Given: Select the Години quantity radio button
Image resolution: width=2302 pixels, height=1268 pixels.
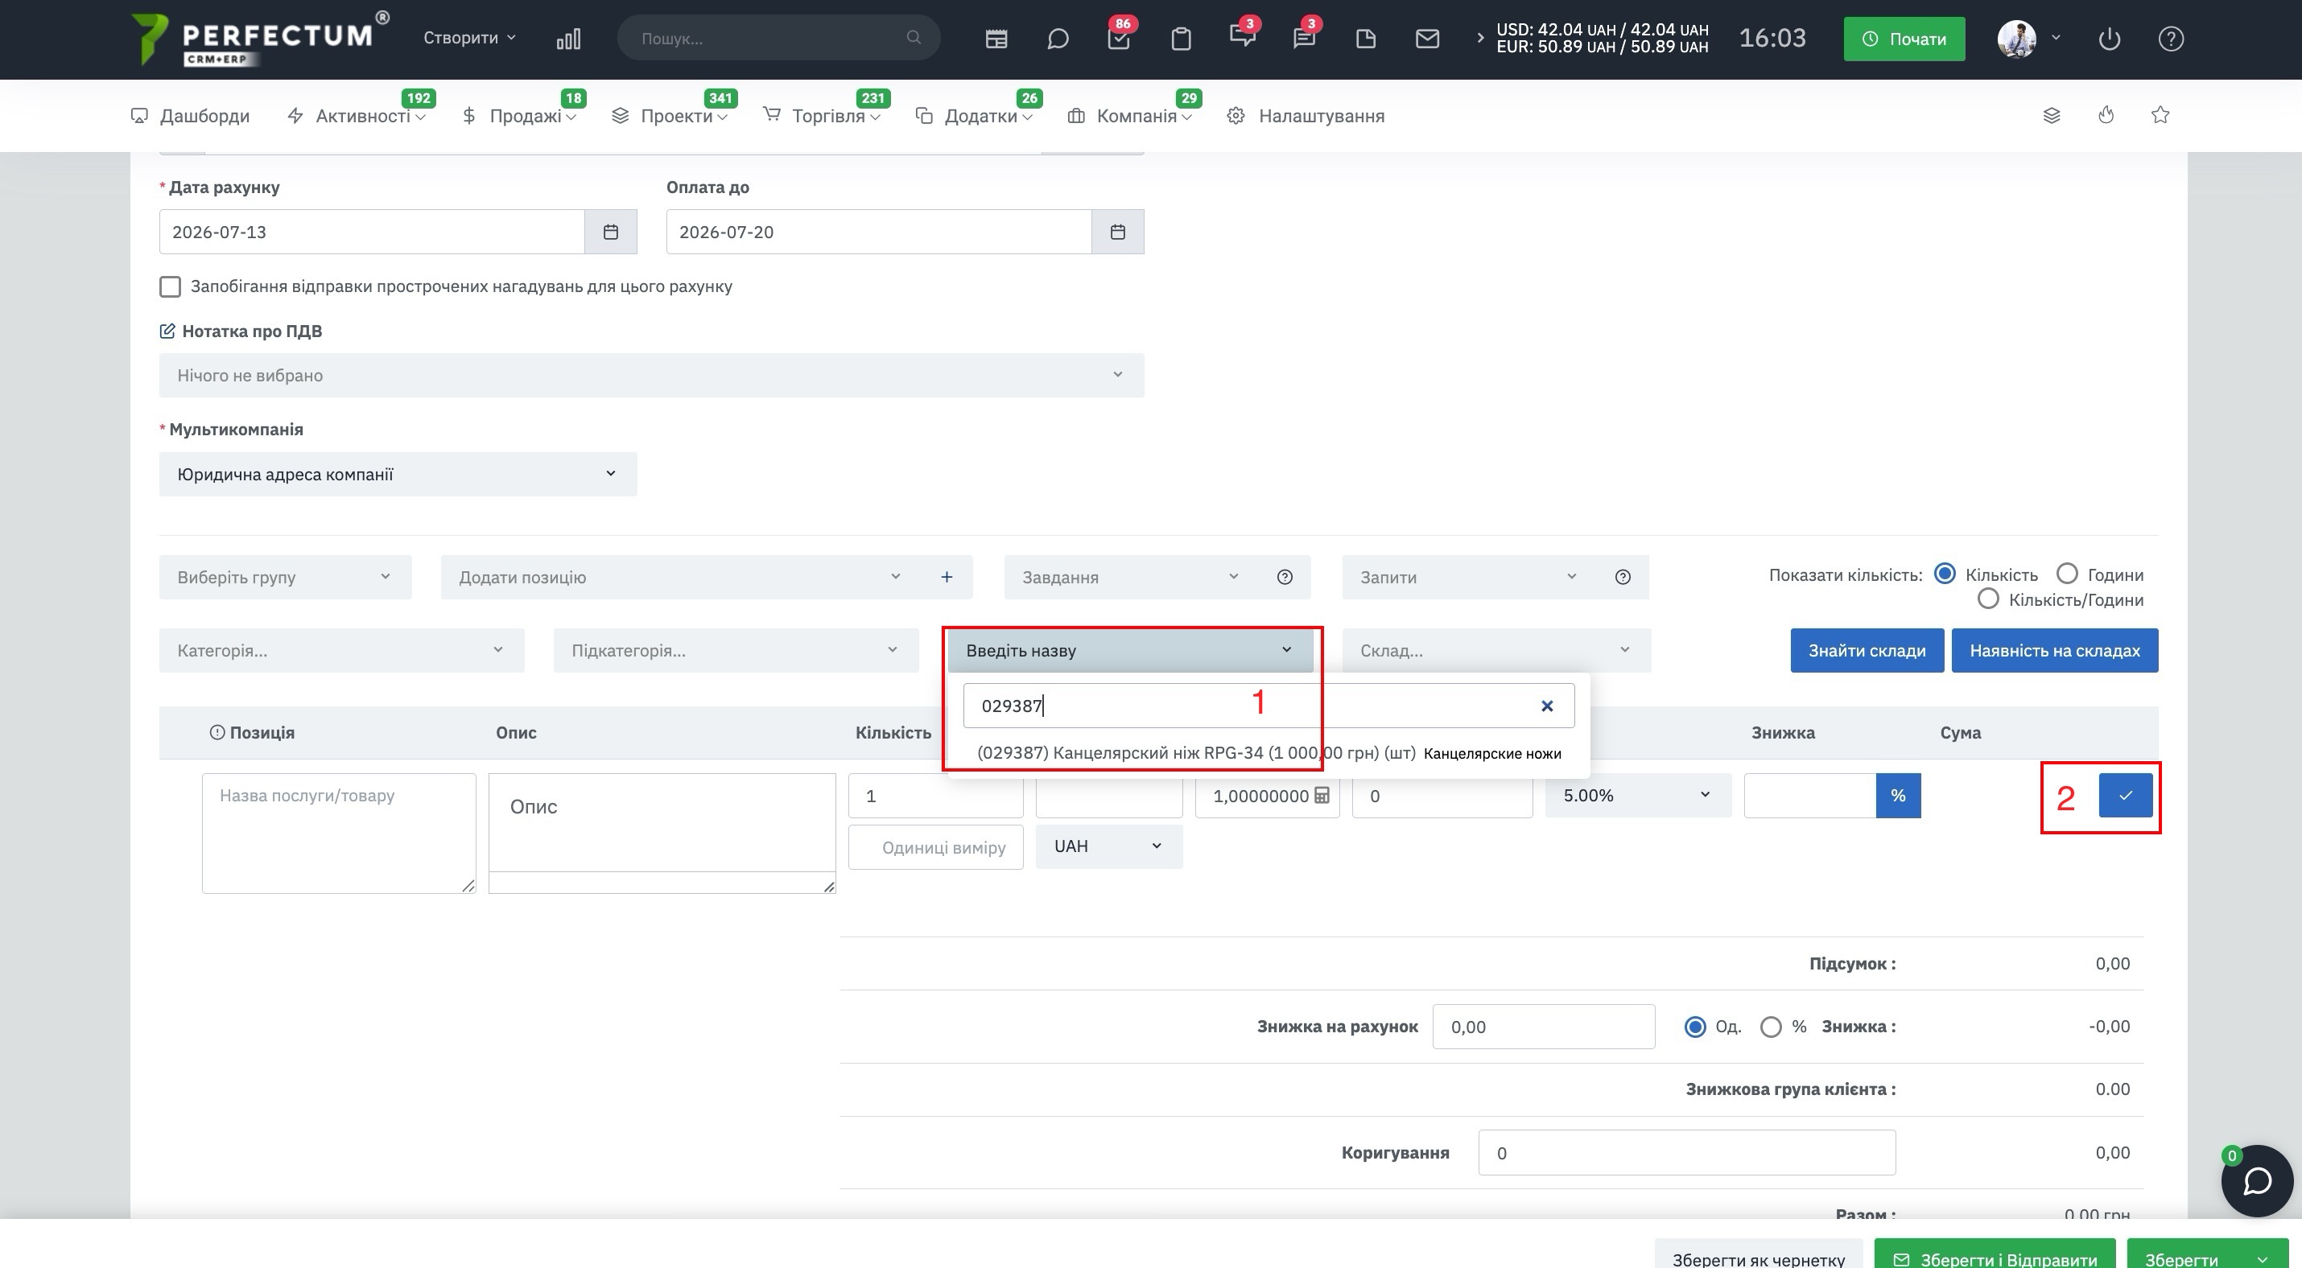Looking at the screenshot, I should pos(2066,574).
